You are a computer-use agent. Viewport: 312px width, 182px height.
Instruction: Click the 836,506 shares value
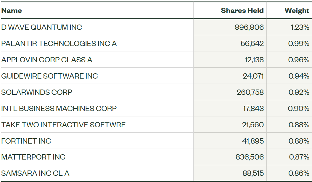250,157
